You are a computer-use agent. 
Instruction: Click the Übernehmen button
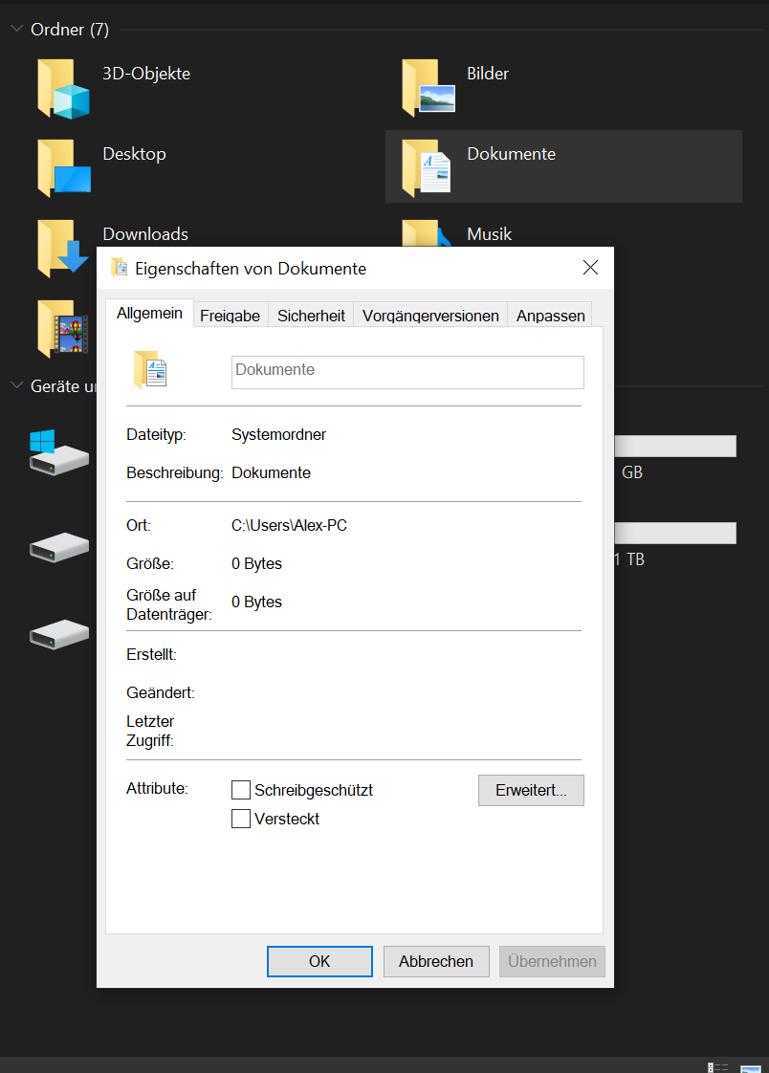coord(552,961)
